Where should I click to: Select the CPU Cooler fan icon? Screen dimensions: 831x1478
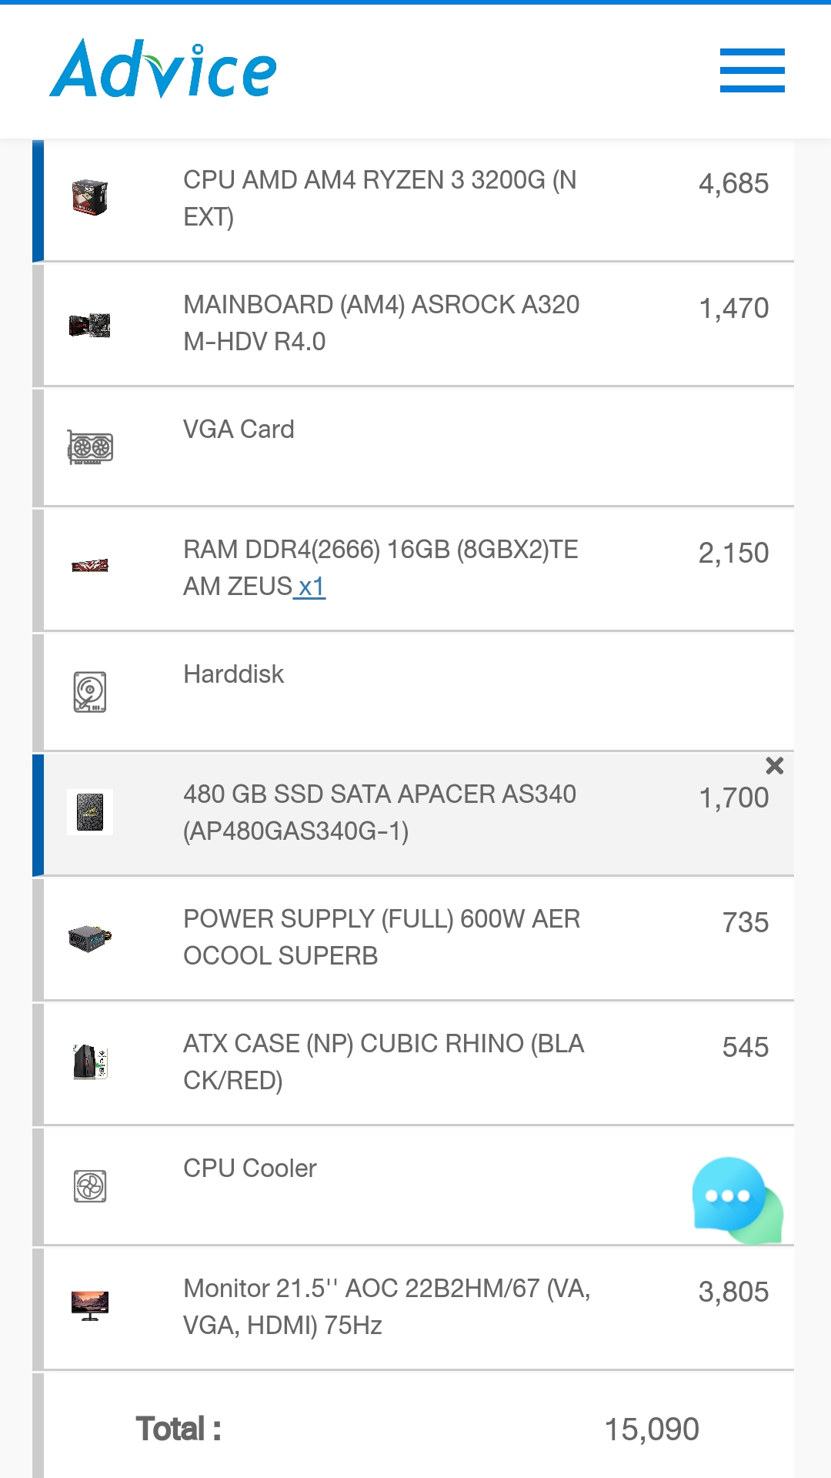tap(90, 1186)
